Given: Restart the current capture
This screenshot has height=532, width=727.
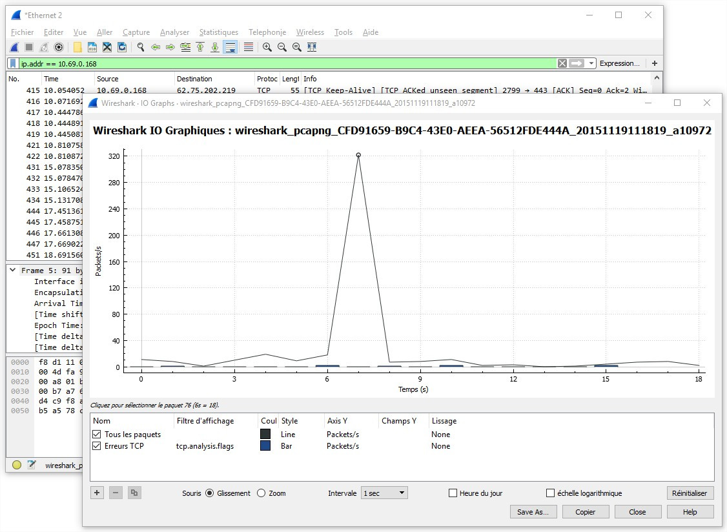Looking at the screenshot, I should click(x=43, y=46).
